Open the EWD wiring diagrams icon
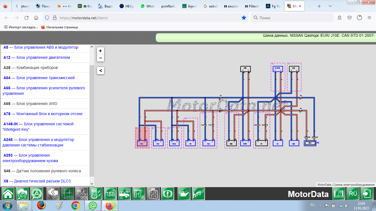Viewport: 376px width, 211px height. (x=67, y=194)
